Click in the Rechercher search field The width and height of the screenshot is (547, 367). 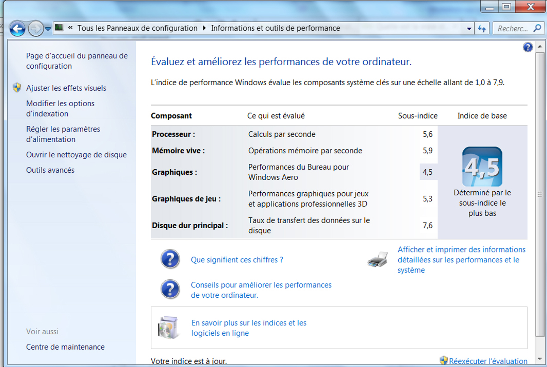pos(513,29)
